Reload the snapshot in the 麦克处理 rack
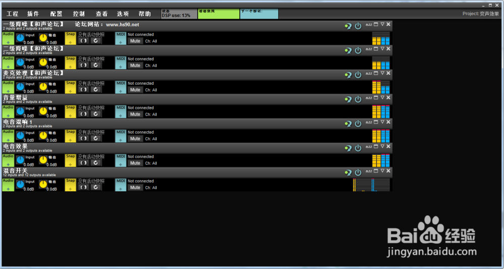 coord(95,90)
